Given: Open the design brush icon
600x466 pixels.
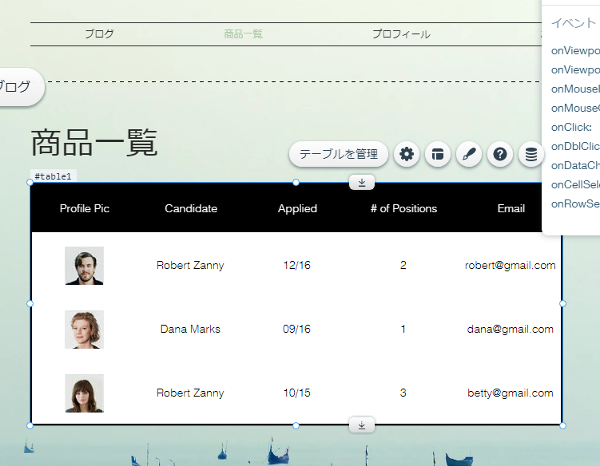Looking at the screenshot, I should click(x=469, y=154).
